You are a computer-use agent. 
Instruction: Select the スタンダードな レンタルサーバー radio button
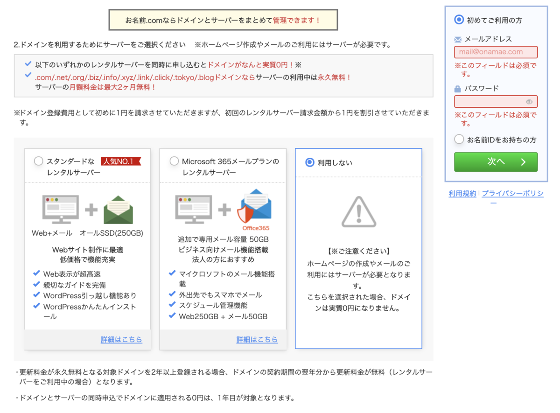tap(39, 161)
